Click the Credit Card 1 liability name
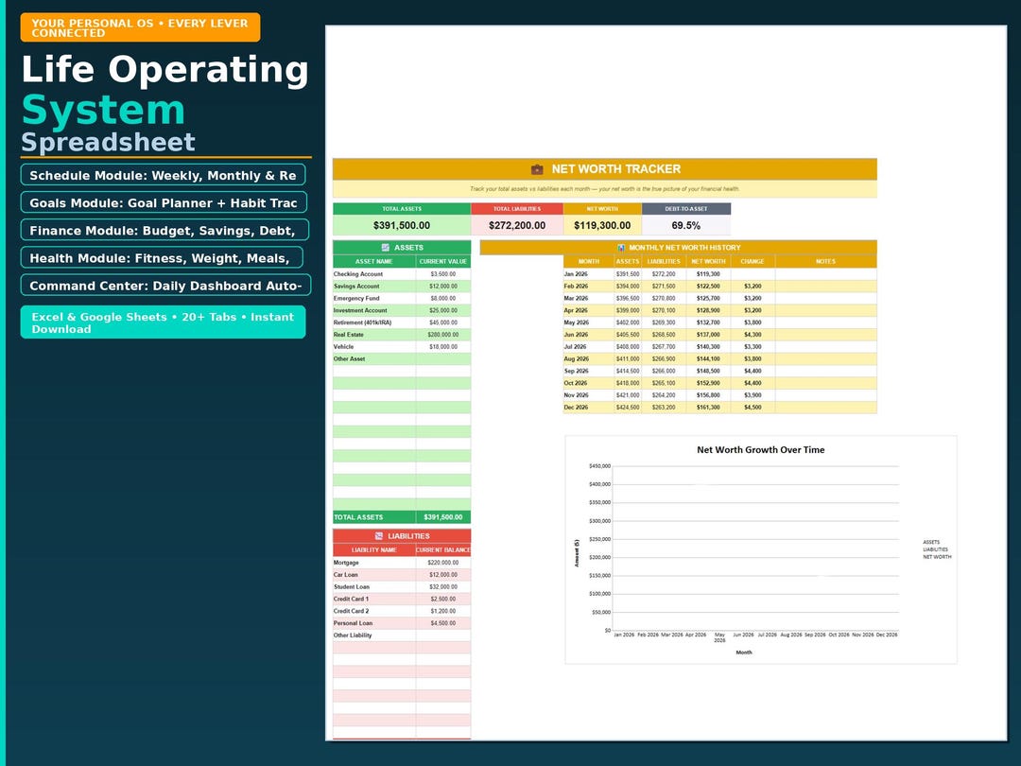Image resolution: width=1021 pixels, height=766 pixels. [351, 599]
